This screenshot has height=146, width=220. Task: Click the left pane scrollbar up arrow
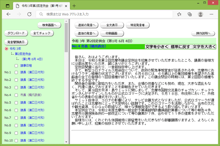pyautogui.click(x=66, y=21)
